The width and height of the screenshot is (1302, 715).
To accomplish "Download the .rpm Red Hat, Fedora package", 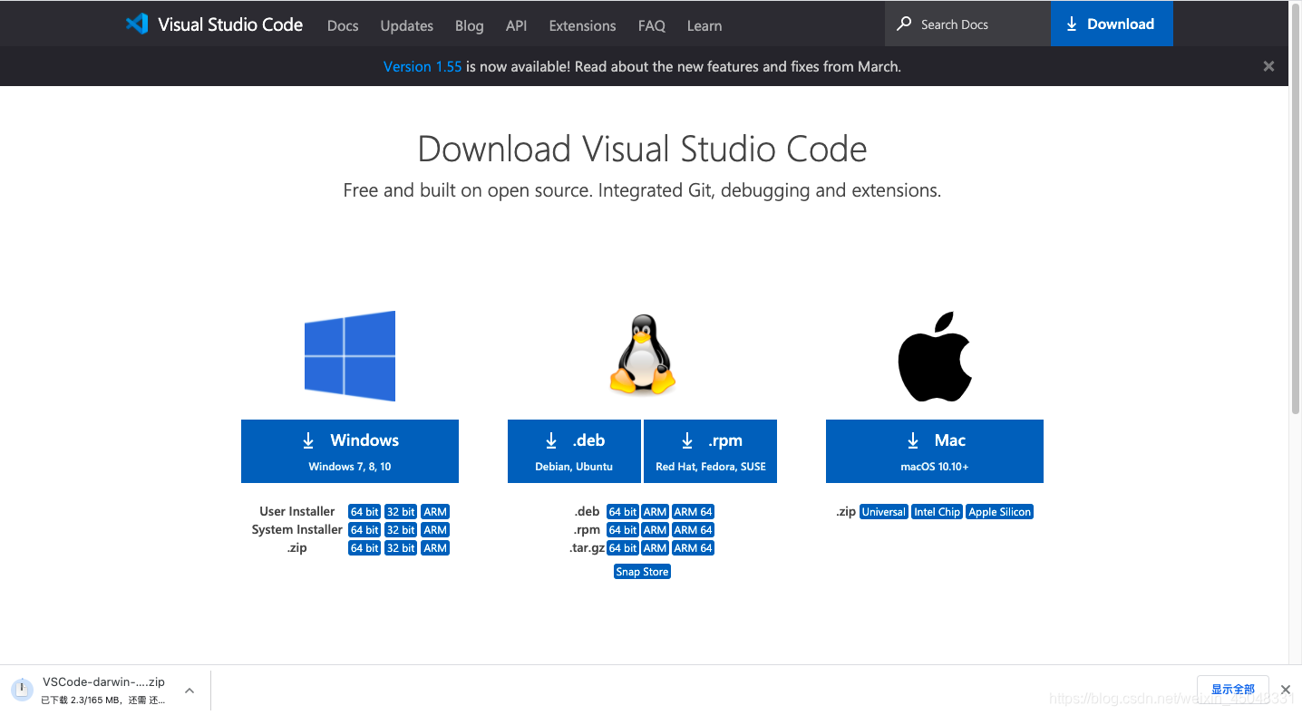I will click(710, 451).
